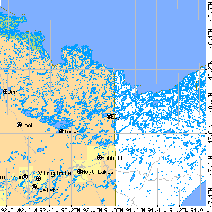Select the Eveleth label text
The width and height of the screenshot is (212, 212).
click(x=47, y=190)
